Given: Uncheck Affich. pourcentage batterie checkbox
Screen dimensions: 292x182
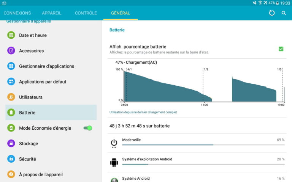Looking at the screenshot, I should 281,49.
